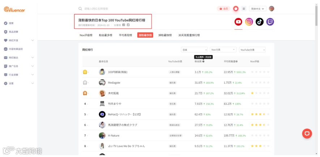Click the ReHacQ Nox star rating

coord(260,114)
